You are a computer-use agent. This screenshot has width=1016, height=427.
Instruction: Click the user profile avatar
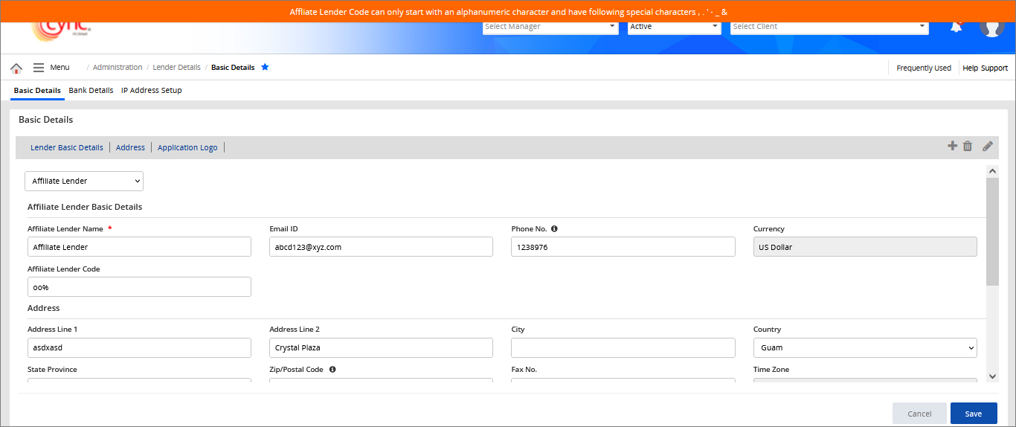[x=991, y=27]
